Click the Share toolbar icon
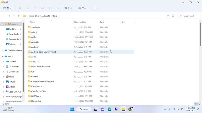This screenshot has height=113, width=202. pos(50,8)
